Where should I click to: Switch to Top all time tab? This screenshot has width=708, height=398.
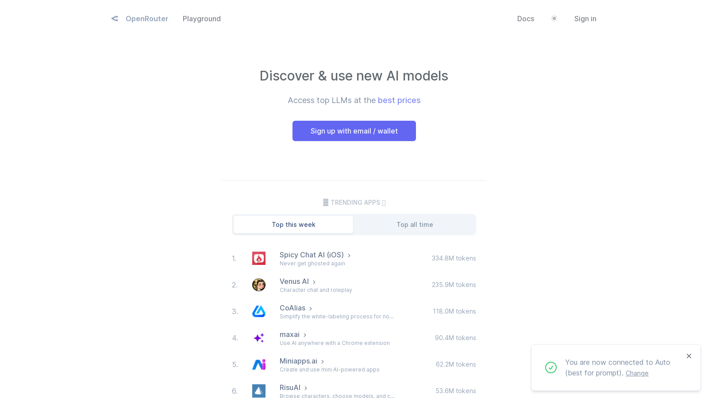click(x=415, y=225)
